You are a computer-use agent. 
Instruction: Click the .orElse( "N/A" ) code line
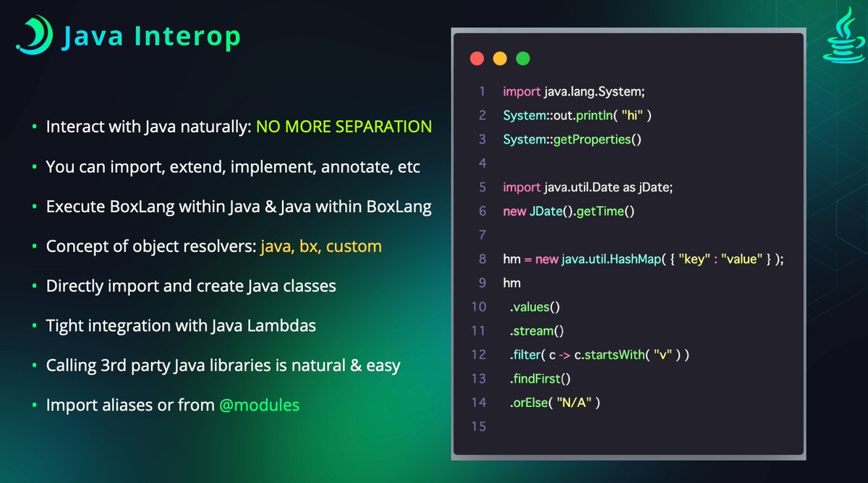tap(555, 402)
